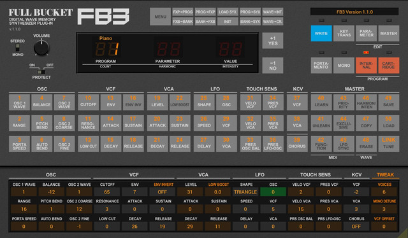Click the 48 ERASE wave button

tap(367, 144)
